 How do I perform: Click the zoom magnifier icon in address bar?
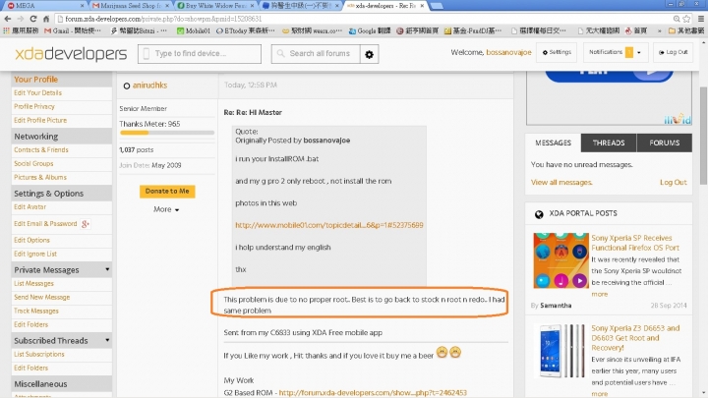coord(677,19)
